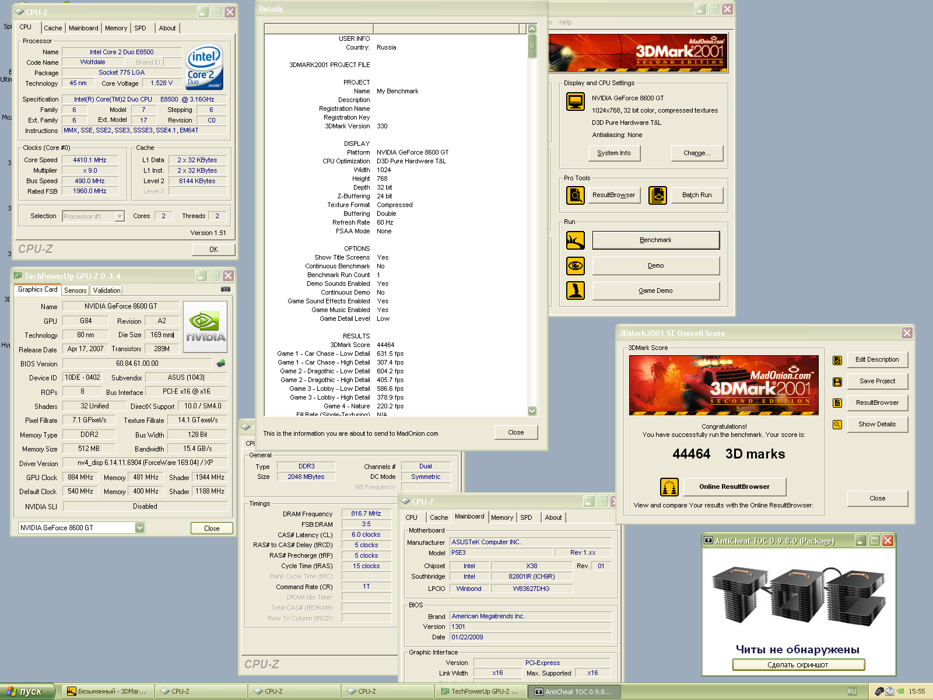This screenshot has width=933, height=700.
Task: Click the OK button in CPU-Z
Action: tap(214, 250)
